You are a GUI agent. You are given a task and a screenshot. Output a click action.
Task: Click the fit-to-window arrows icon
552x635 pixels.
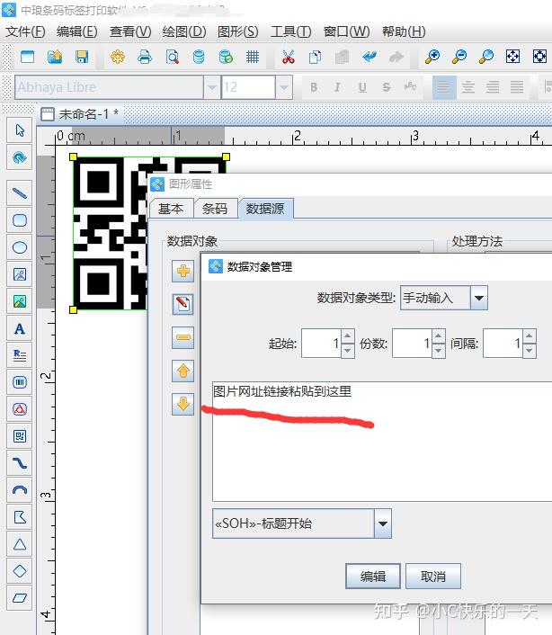pyautogui.click(x=512, y=57)
